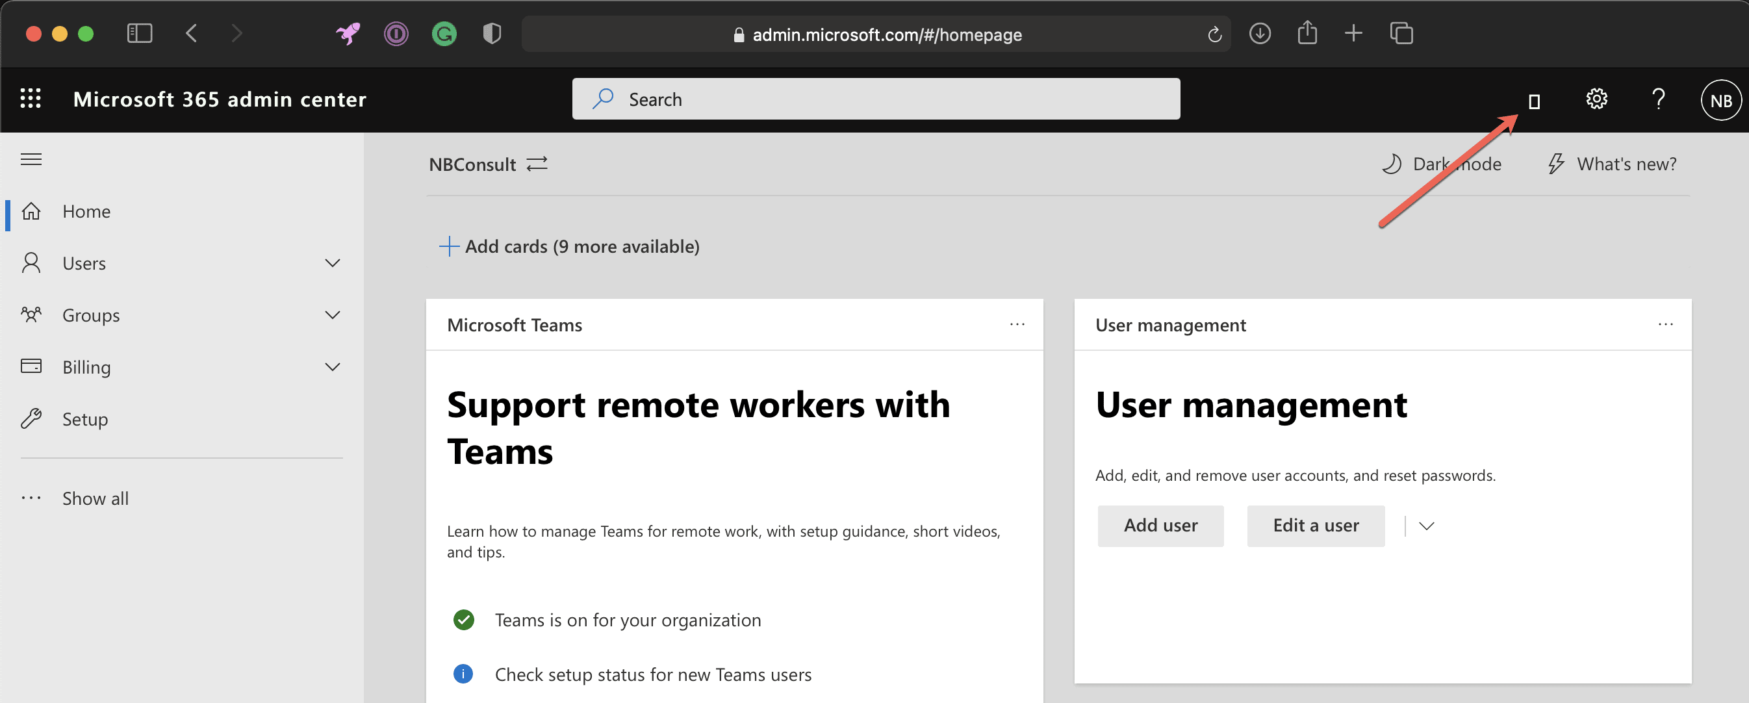Click Add cards (9 more available)

[570, 246]
